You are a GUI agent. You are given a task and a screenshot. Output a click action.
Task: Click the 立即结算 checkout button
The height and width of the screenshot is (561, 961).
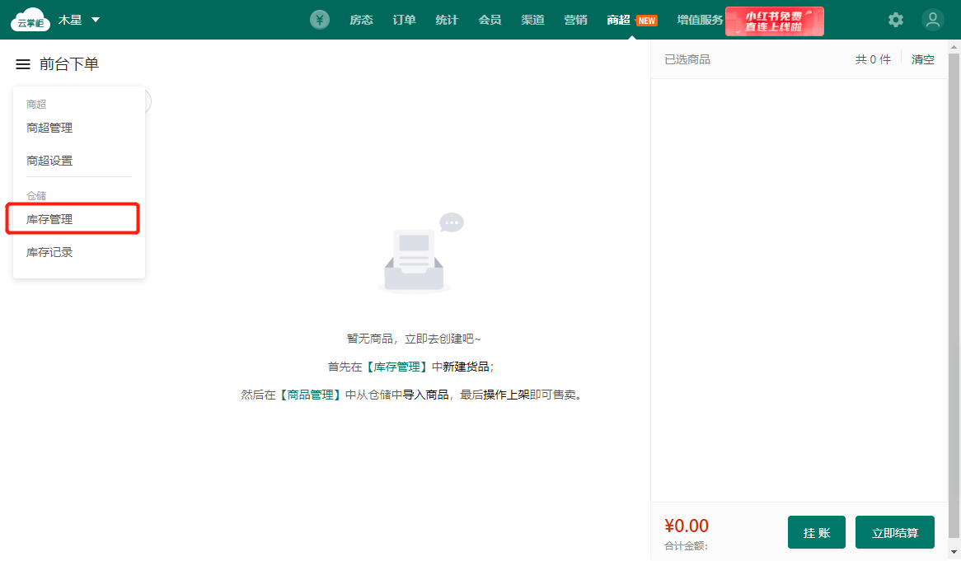point(894,532)
